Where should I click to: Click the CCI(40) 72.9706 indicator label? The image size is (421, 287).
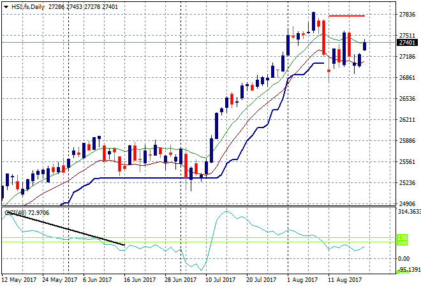(x=27, y=213)
